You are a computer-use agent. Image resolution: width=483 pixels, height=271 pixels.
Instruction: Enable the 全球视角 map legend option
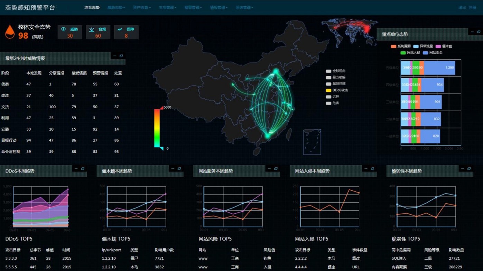tap(328, 71)
